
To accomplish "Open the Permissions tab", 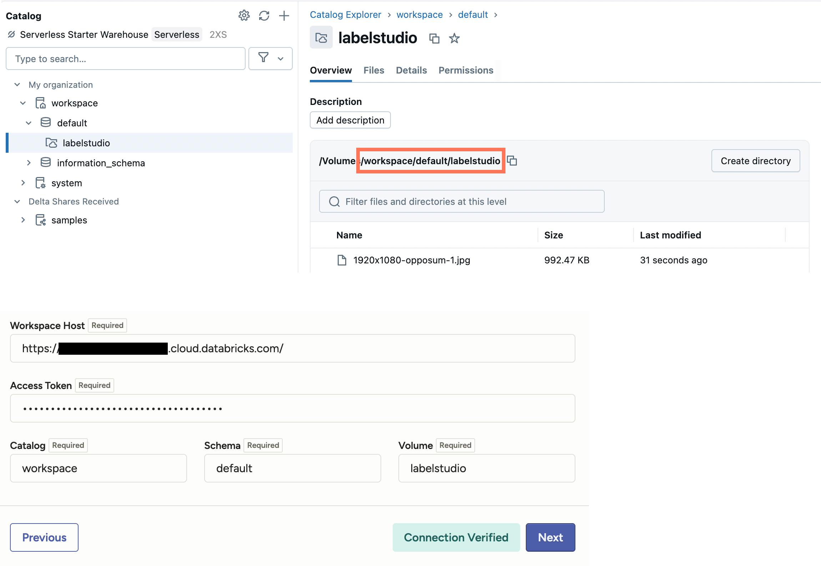I will (466, 70).
